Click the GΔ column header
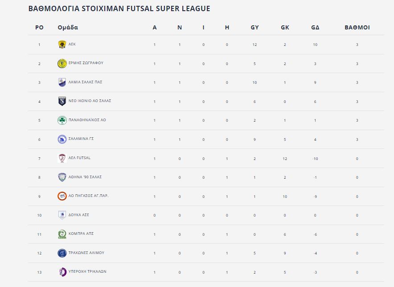394x287 pixels. click(x=315, y=27)
